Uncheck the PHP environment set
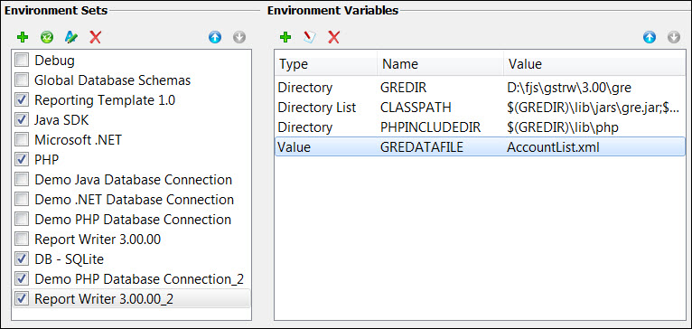The height and width of the screenshot is (329, 692). [x=22, y=159]
